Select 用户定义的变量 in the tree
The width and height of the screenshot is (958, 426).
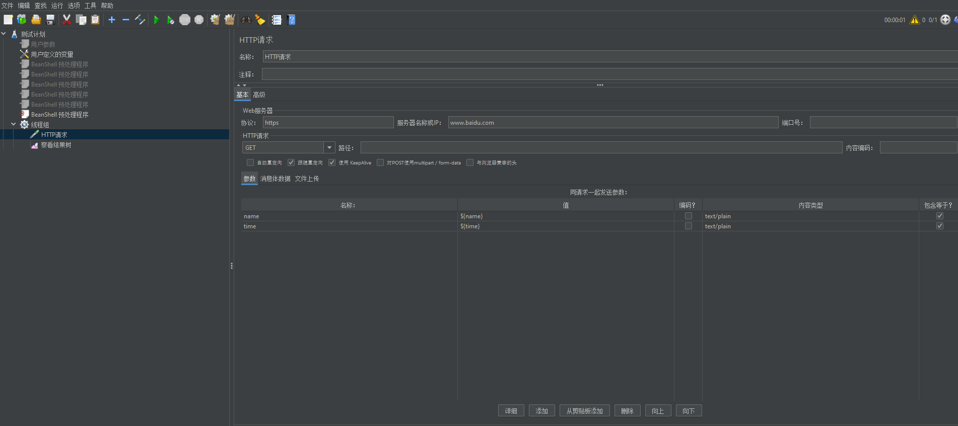click(x=52, y=54)
